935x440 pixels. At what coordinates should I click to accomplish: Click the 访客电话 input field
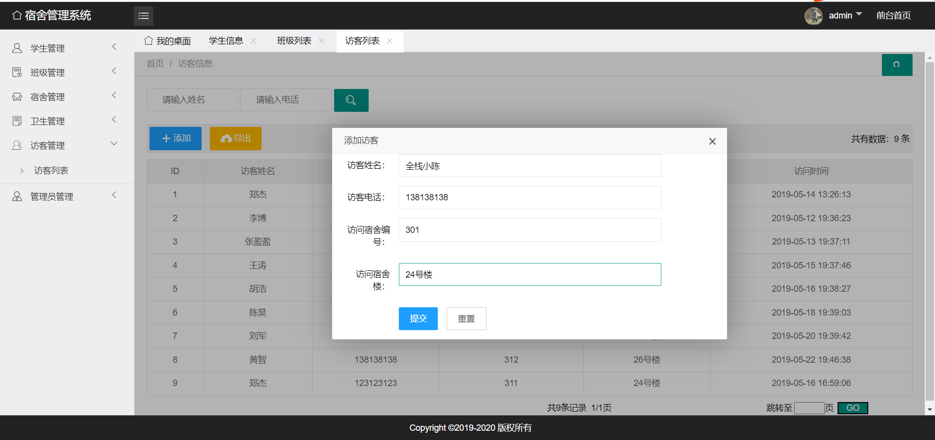pyautogui.click(x=530, y=198)
